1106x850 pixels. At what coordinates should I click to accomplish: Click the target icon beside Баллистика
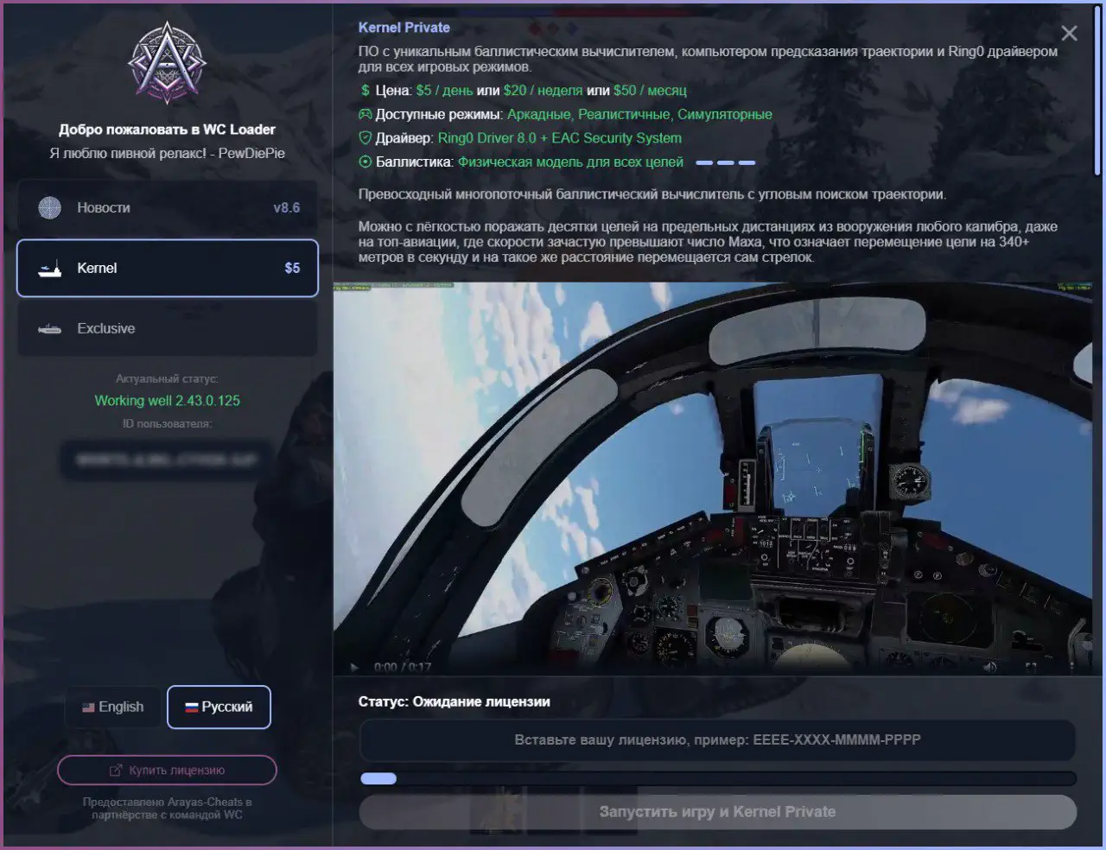(365, 162)
